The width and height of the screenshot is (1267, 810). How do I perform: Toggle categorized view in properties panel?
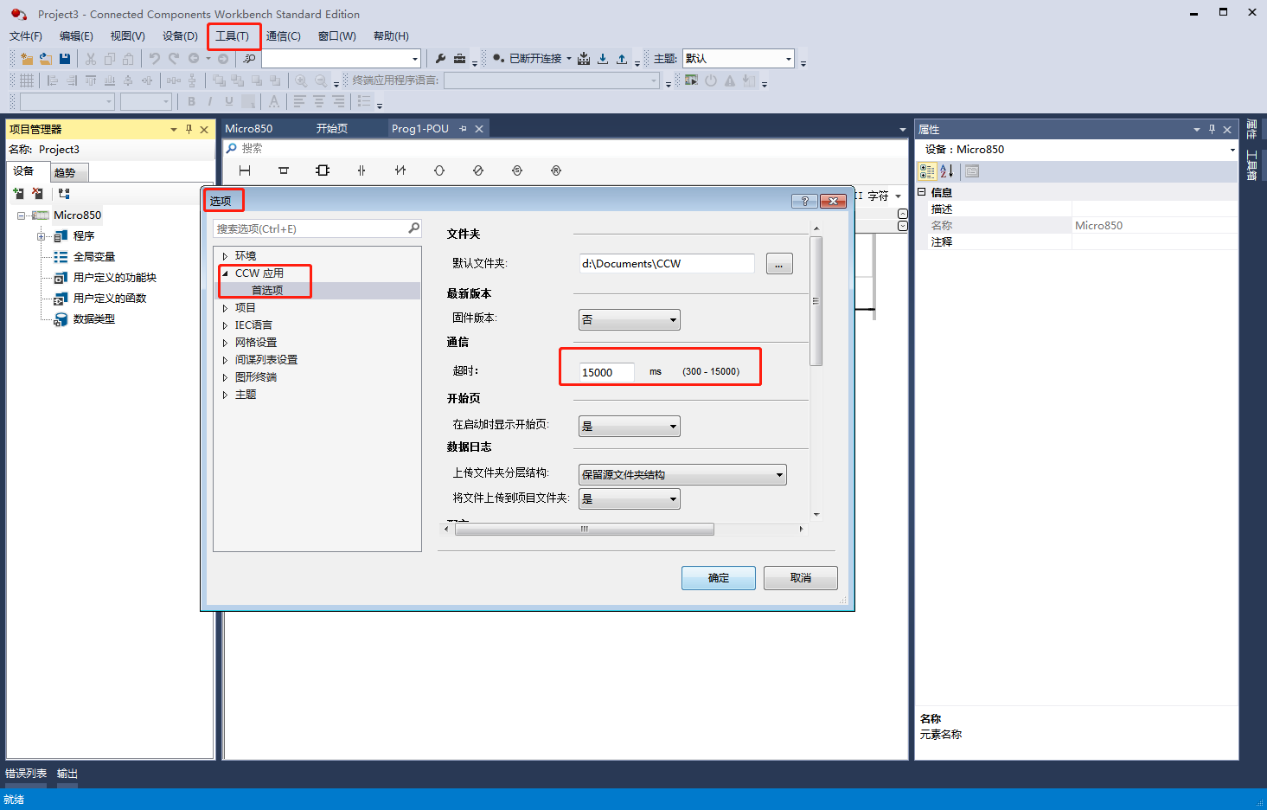coord(927,171)
